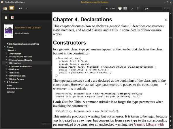The image size is (173, 129).
Task: Click scroll up arrow of reading pane
Action: point(171,14)
